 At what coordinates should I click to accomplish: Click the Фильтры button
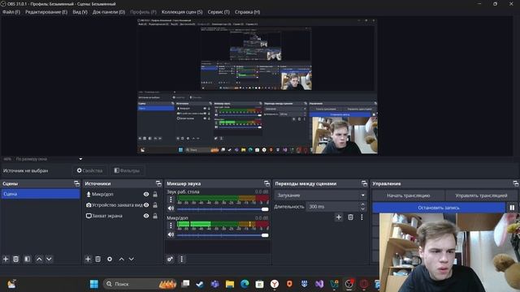pos(127,170)
